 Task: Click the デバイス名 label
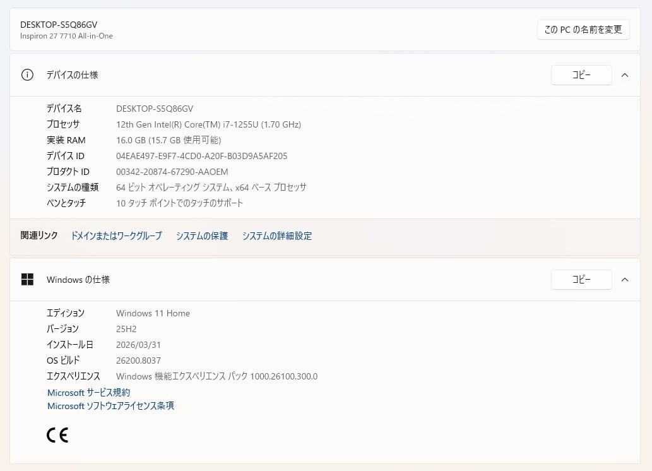pyautogui.click(x=64, y=109)
